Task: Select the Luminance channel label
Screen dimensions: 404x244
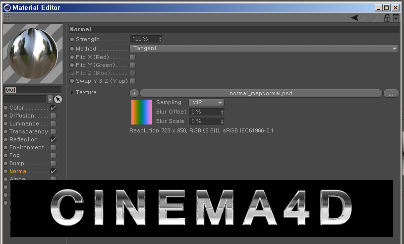Action: coord(24,123)
